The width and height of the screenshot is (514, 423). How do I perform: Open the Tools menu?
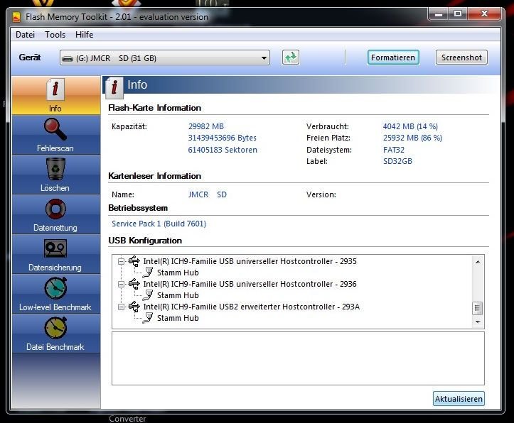[55, 35]
